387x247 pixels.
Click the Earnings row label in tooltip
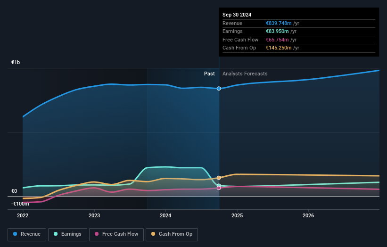232,31
